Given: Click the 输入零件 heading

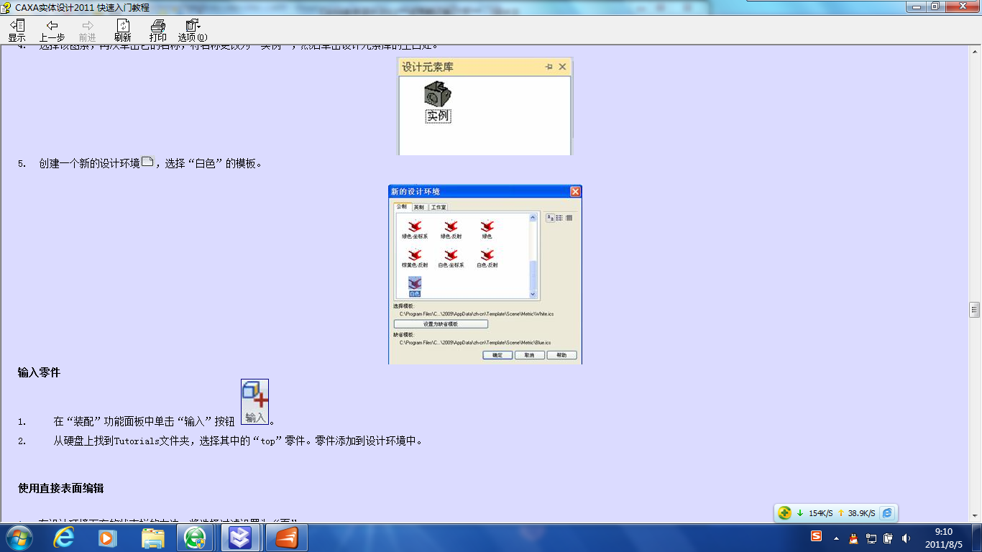Looking at the screenshot, I should [x=39, y=372].
